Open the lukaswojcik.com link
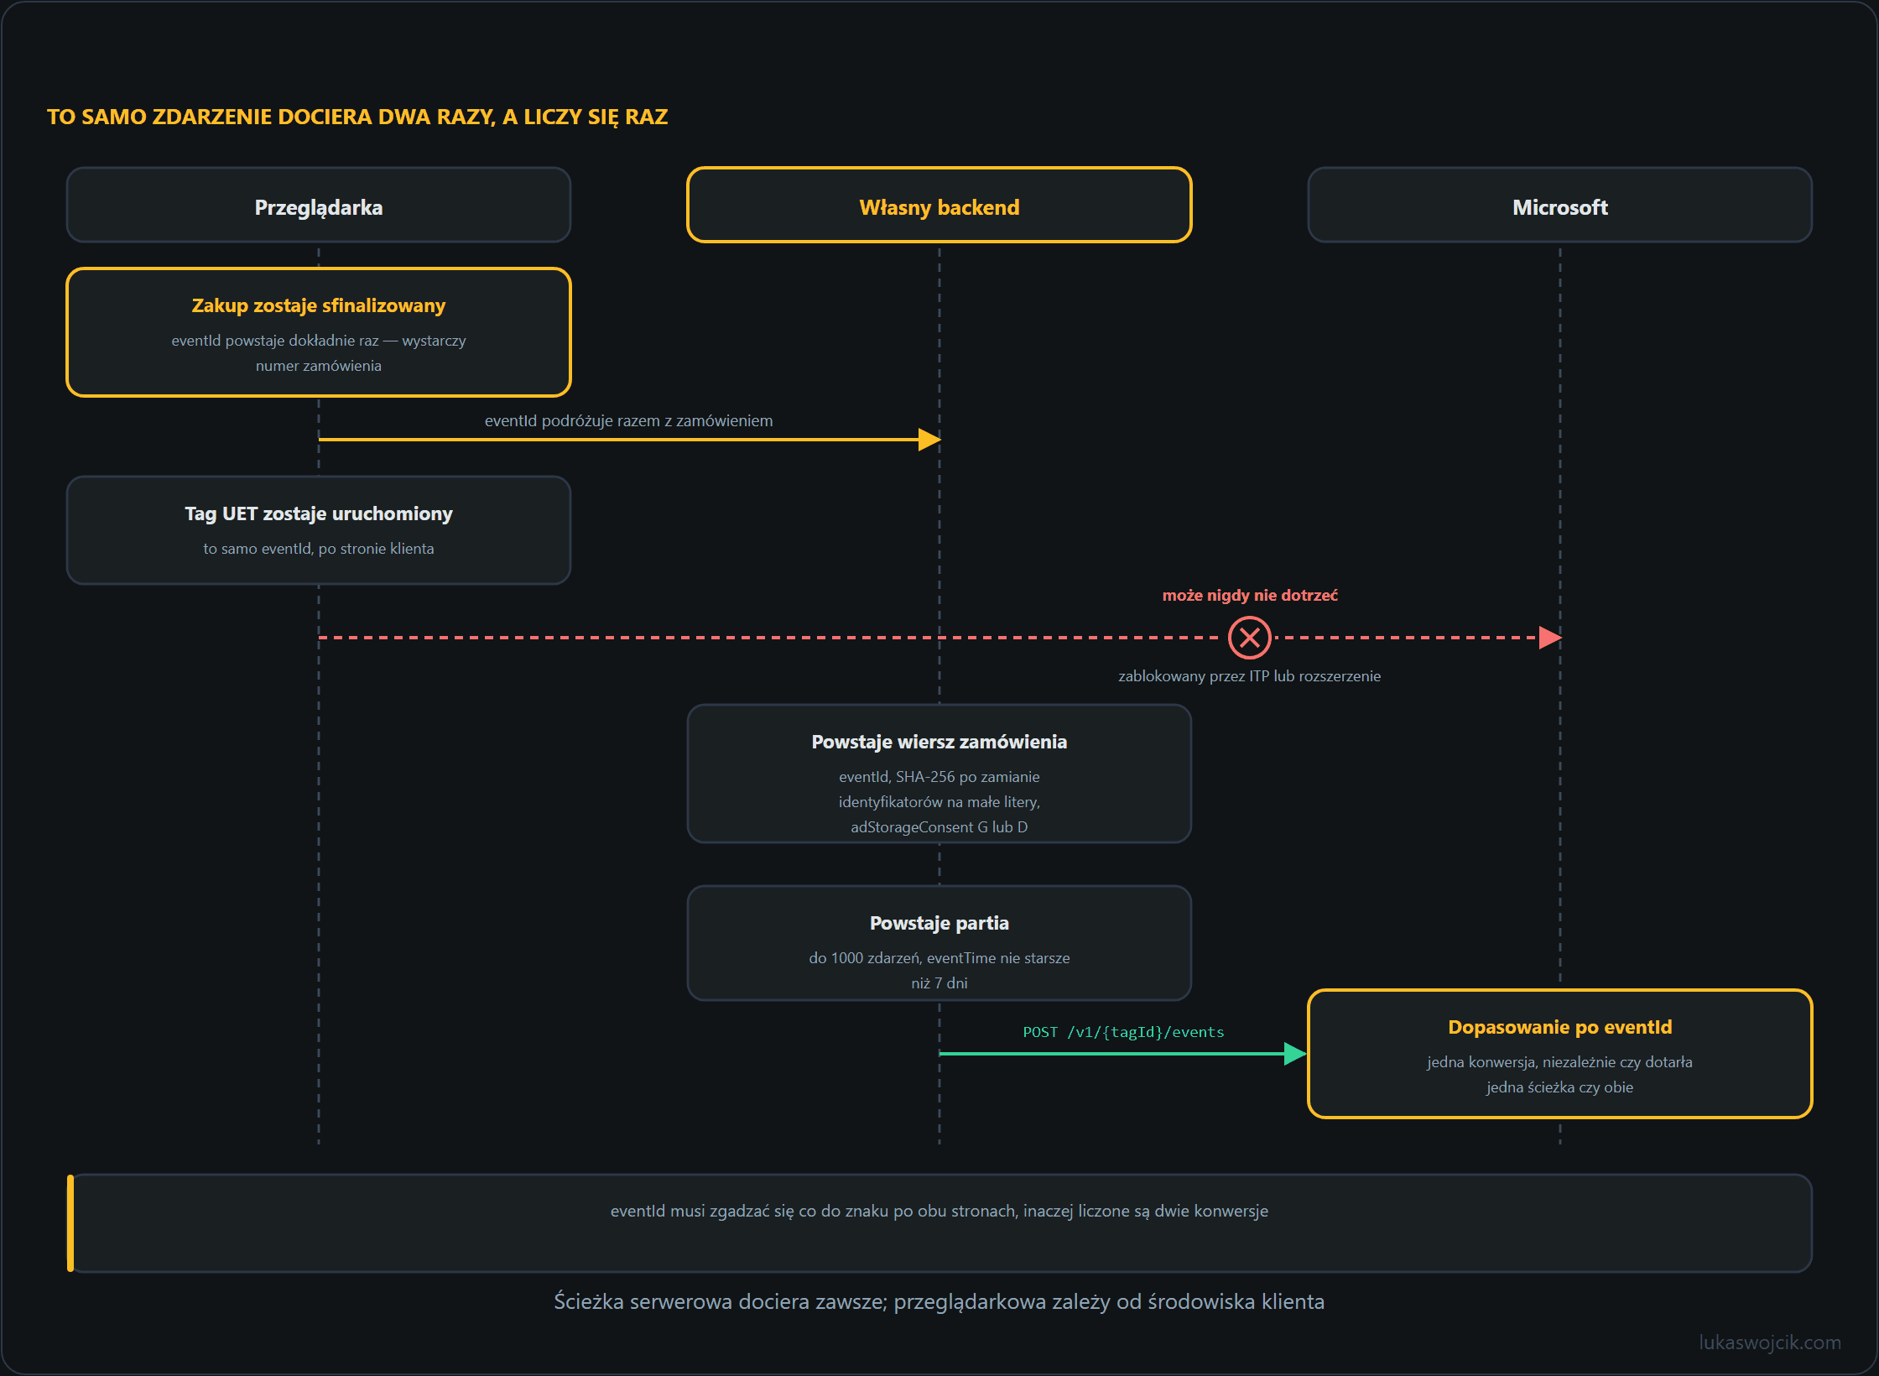The image size is (1879, 1376). [1770, 1342]
